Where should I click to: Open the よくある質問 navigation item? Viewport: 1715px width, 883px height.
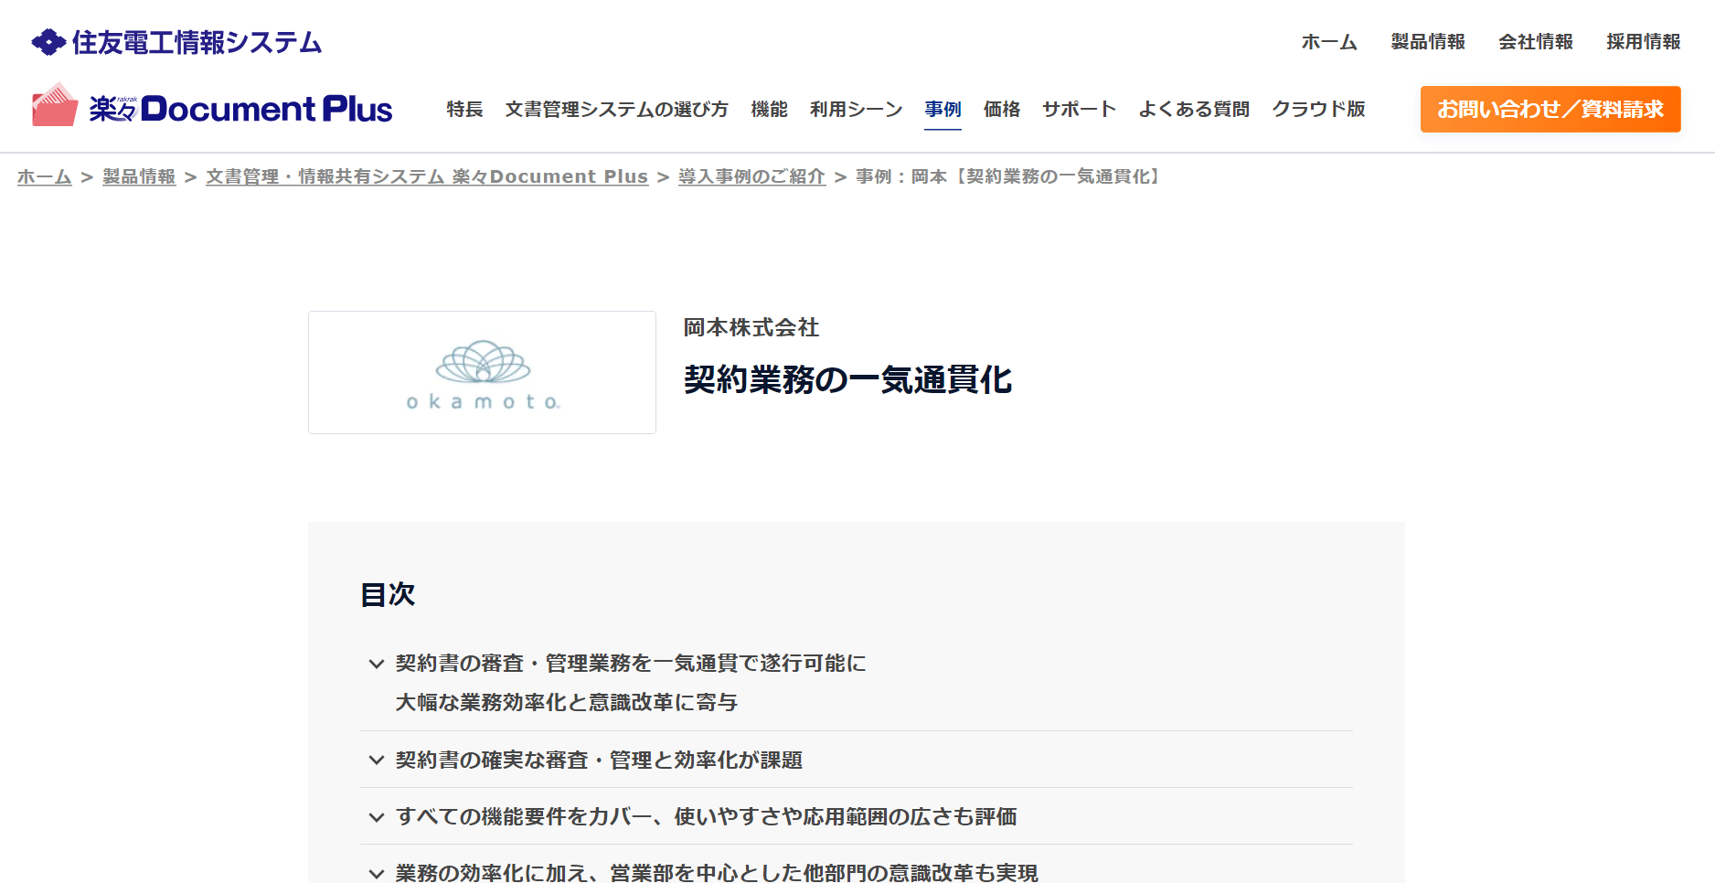1194,109
